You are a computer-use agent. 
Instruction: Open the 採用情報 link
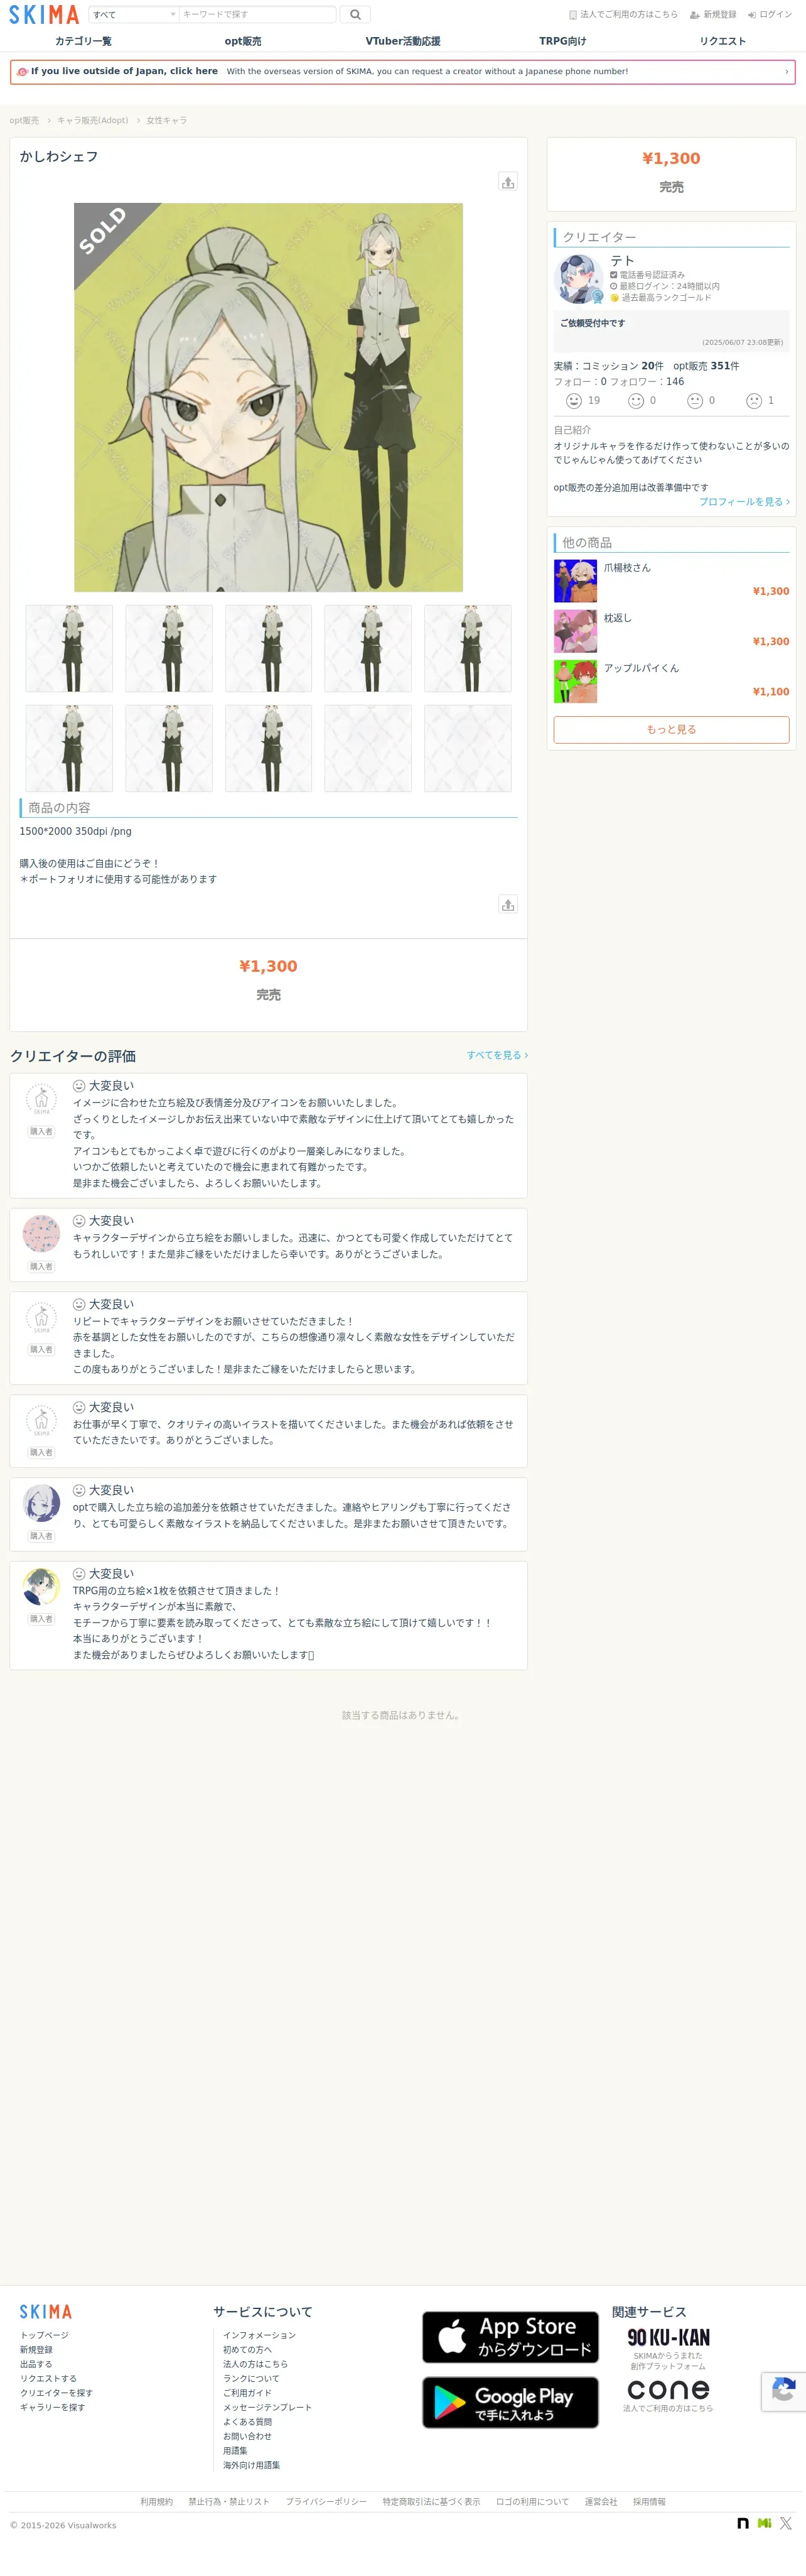[649, 2502]
